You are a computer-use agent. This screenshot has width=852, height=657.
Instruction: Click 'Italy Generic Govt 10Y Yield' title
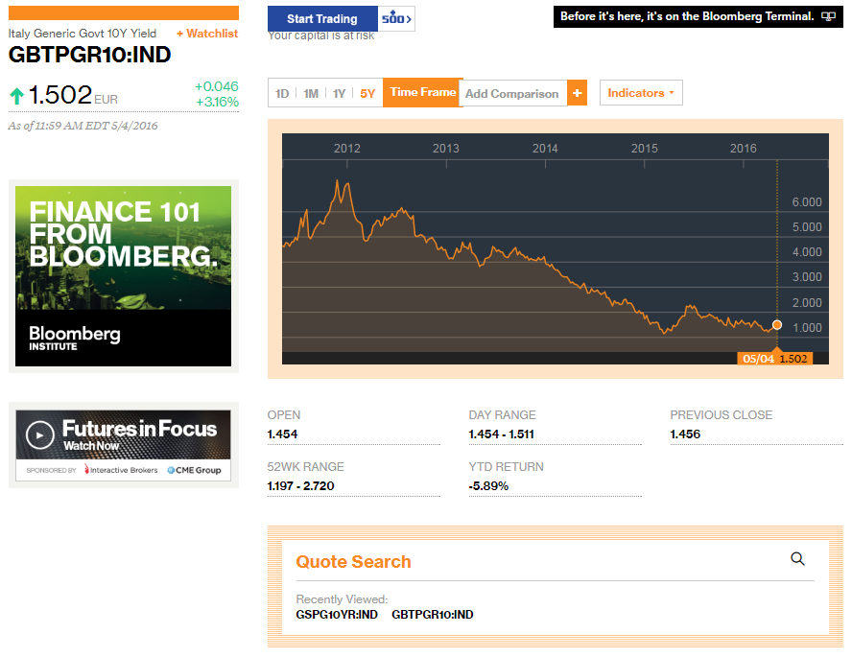(x=83, y=34)
